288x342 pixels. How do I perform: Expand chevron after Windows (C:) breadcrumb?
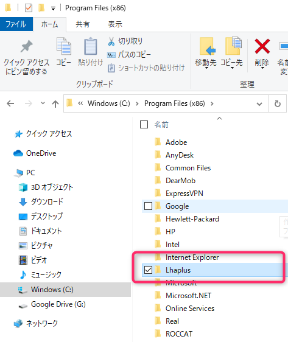point(137,103)
